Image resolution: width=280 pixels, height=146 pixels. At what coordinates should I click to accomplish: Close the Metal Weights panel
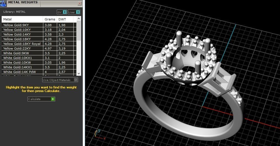tap(80, 3)
